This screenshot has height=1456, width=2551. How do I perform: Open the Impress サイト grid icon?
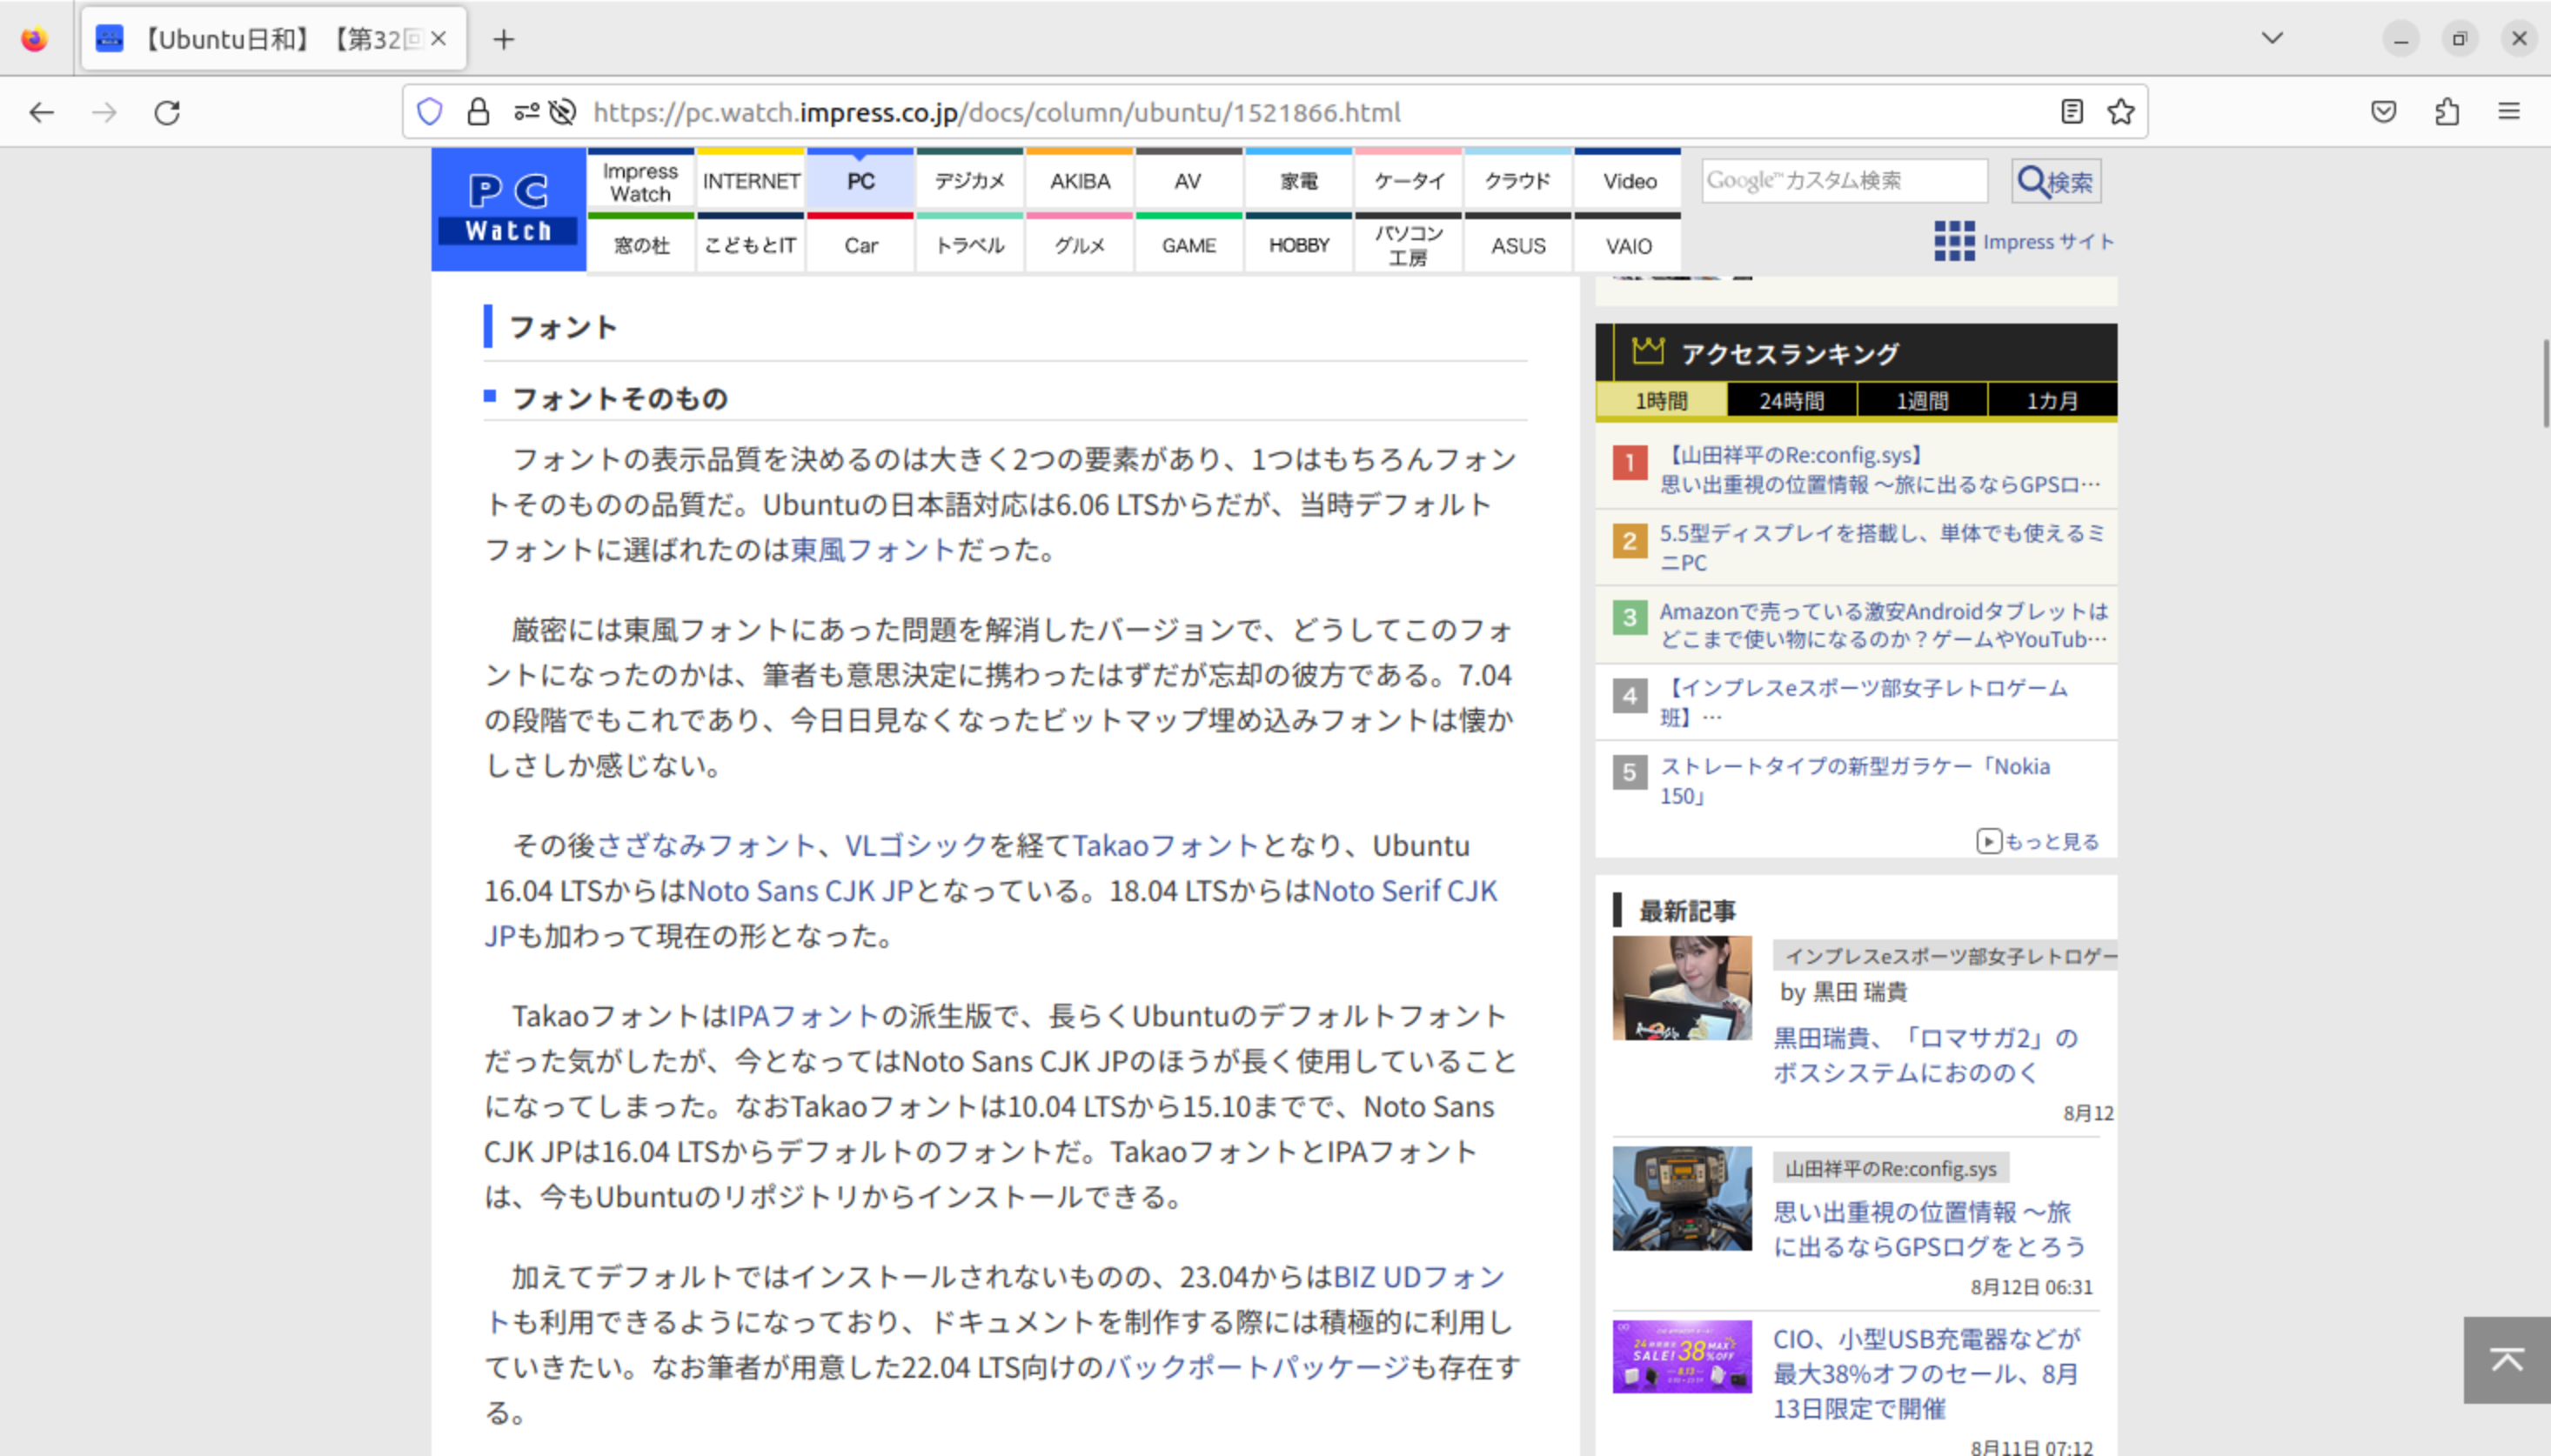coord(1954,242)
